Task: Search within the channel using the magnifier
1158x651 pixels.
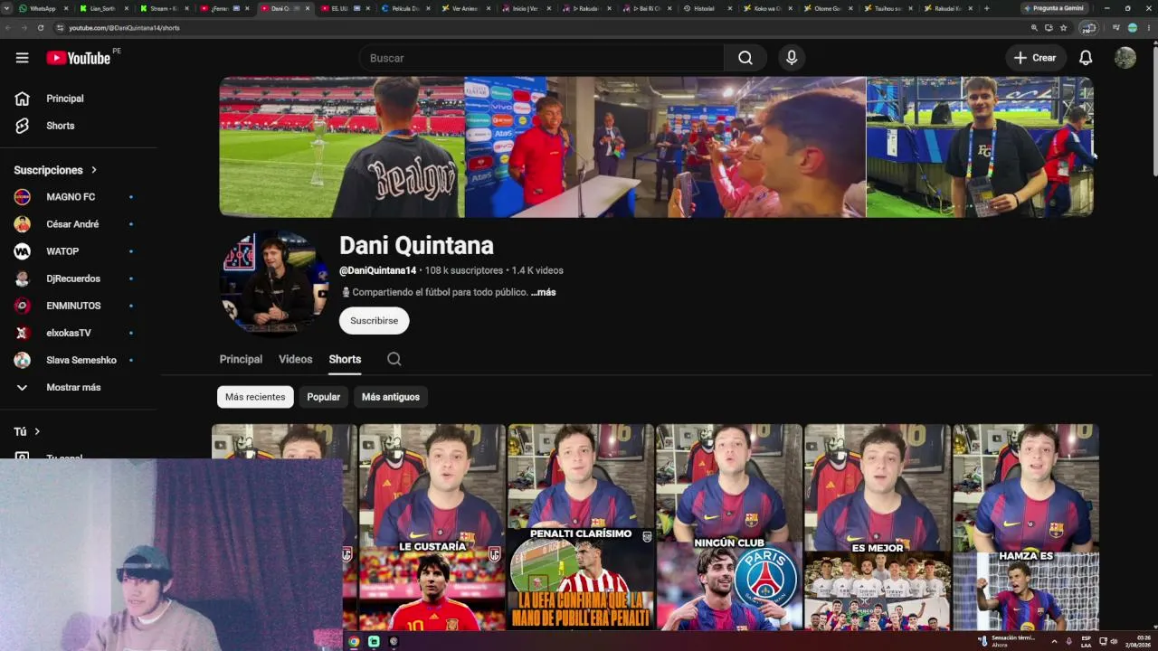Action: 394,359
